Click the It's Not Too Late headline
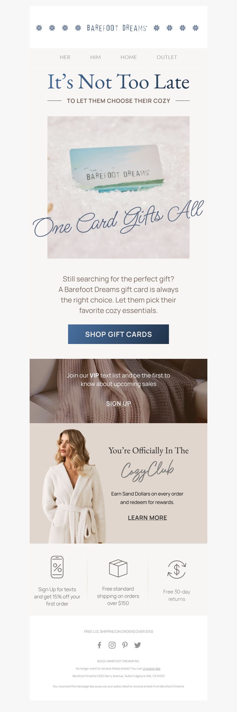The width and height of the screenshot is (237, 712). click(118, 82)
